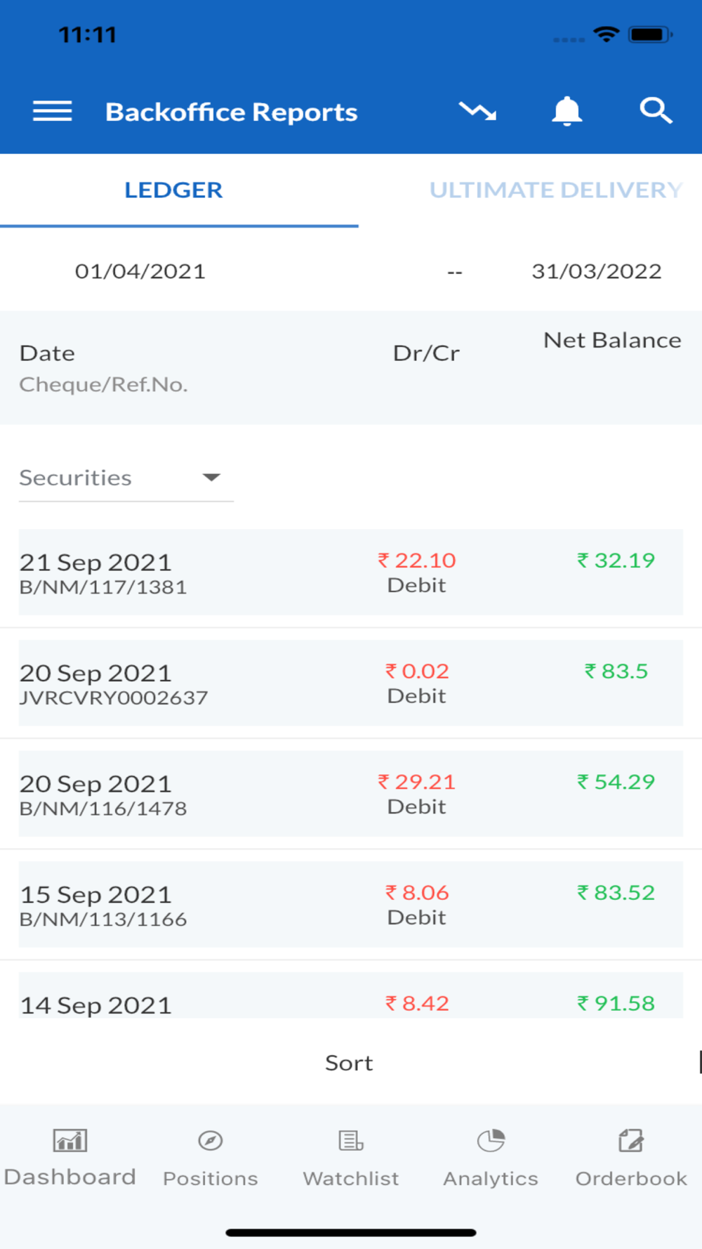Tap the search magnifier icon
Screen dimensions: 702x1249
click(656, 111)
